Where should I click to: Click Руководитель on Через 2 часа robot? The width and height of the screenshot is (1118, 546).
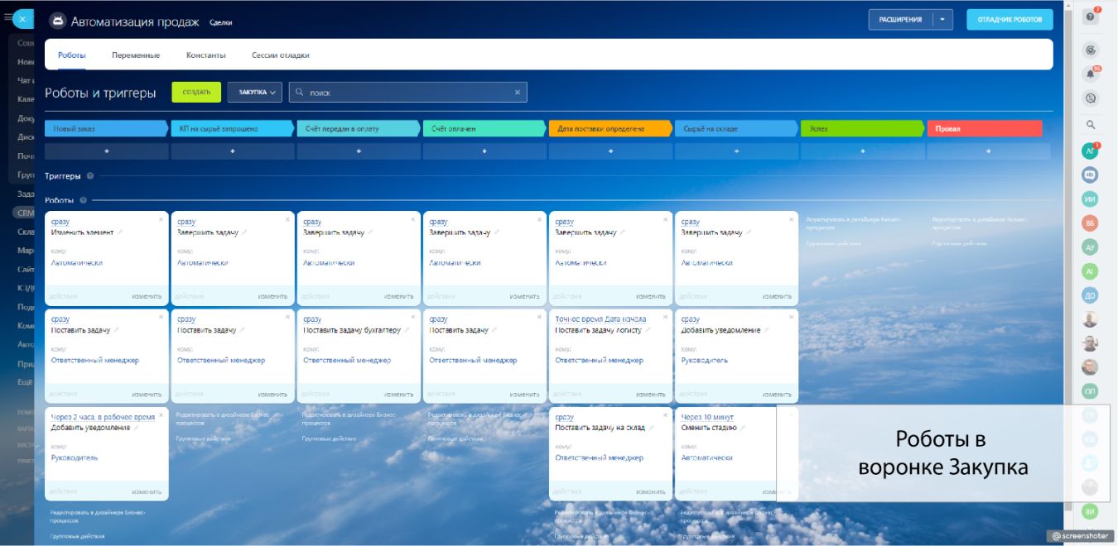click(75, 457)
